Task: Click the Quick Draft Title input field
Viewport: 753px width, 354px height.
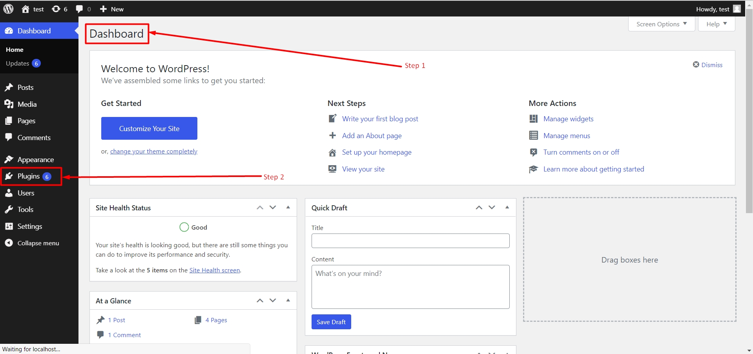Action: point(410,241)
